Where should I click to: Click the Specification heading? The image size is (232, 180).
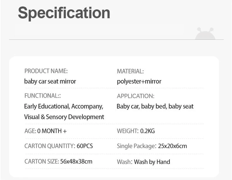tap(64, 13)
